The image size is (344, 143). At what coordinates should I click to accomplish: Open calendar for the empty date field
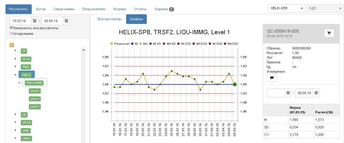(x=288, y=93)
